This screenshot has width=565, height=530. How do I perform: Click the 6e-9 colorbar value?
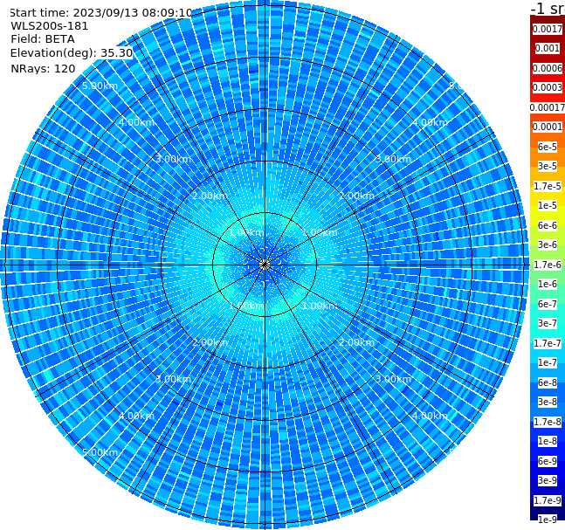coord(548,461)
